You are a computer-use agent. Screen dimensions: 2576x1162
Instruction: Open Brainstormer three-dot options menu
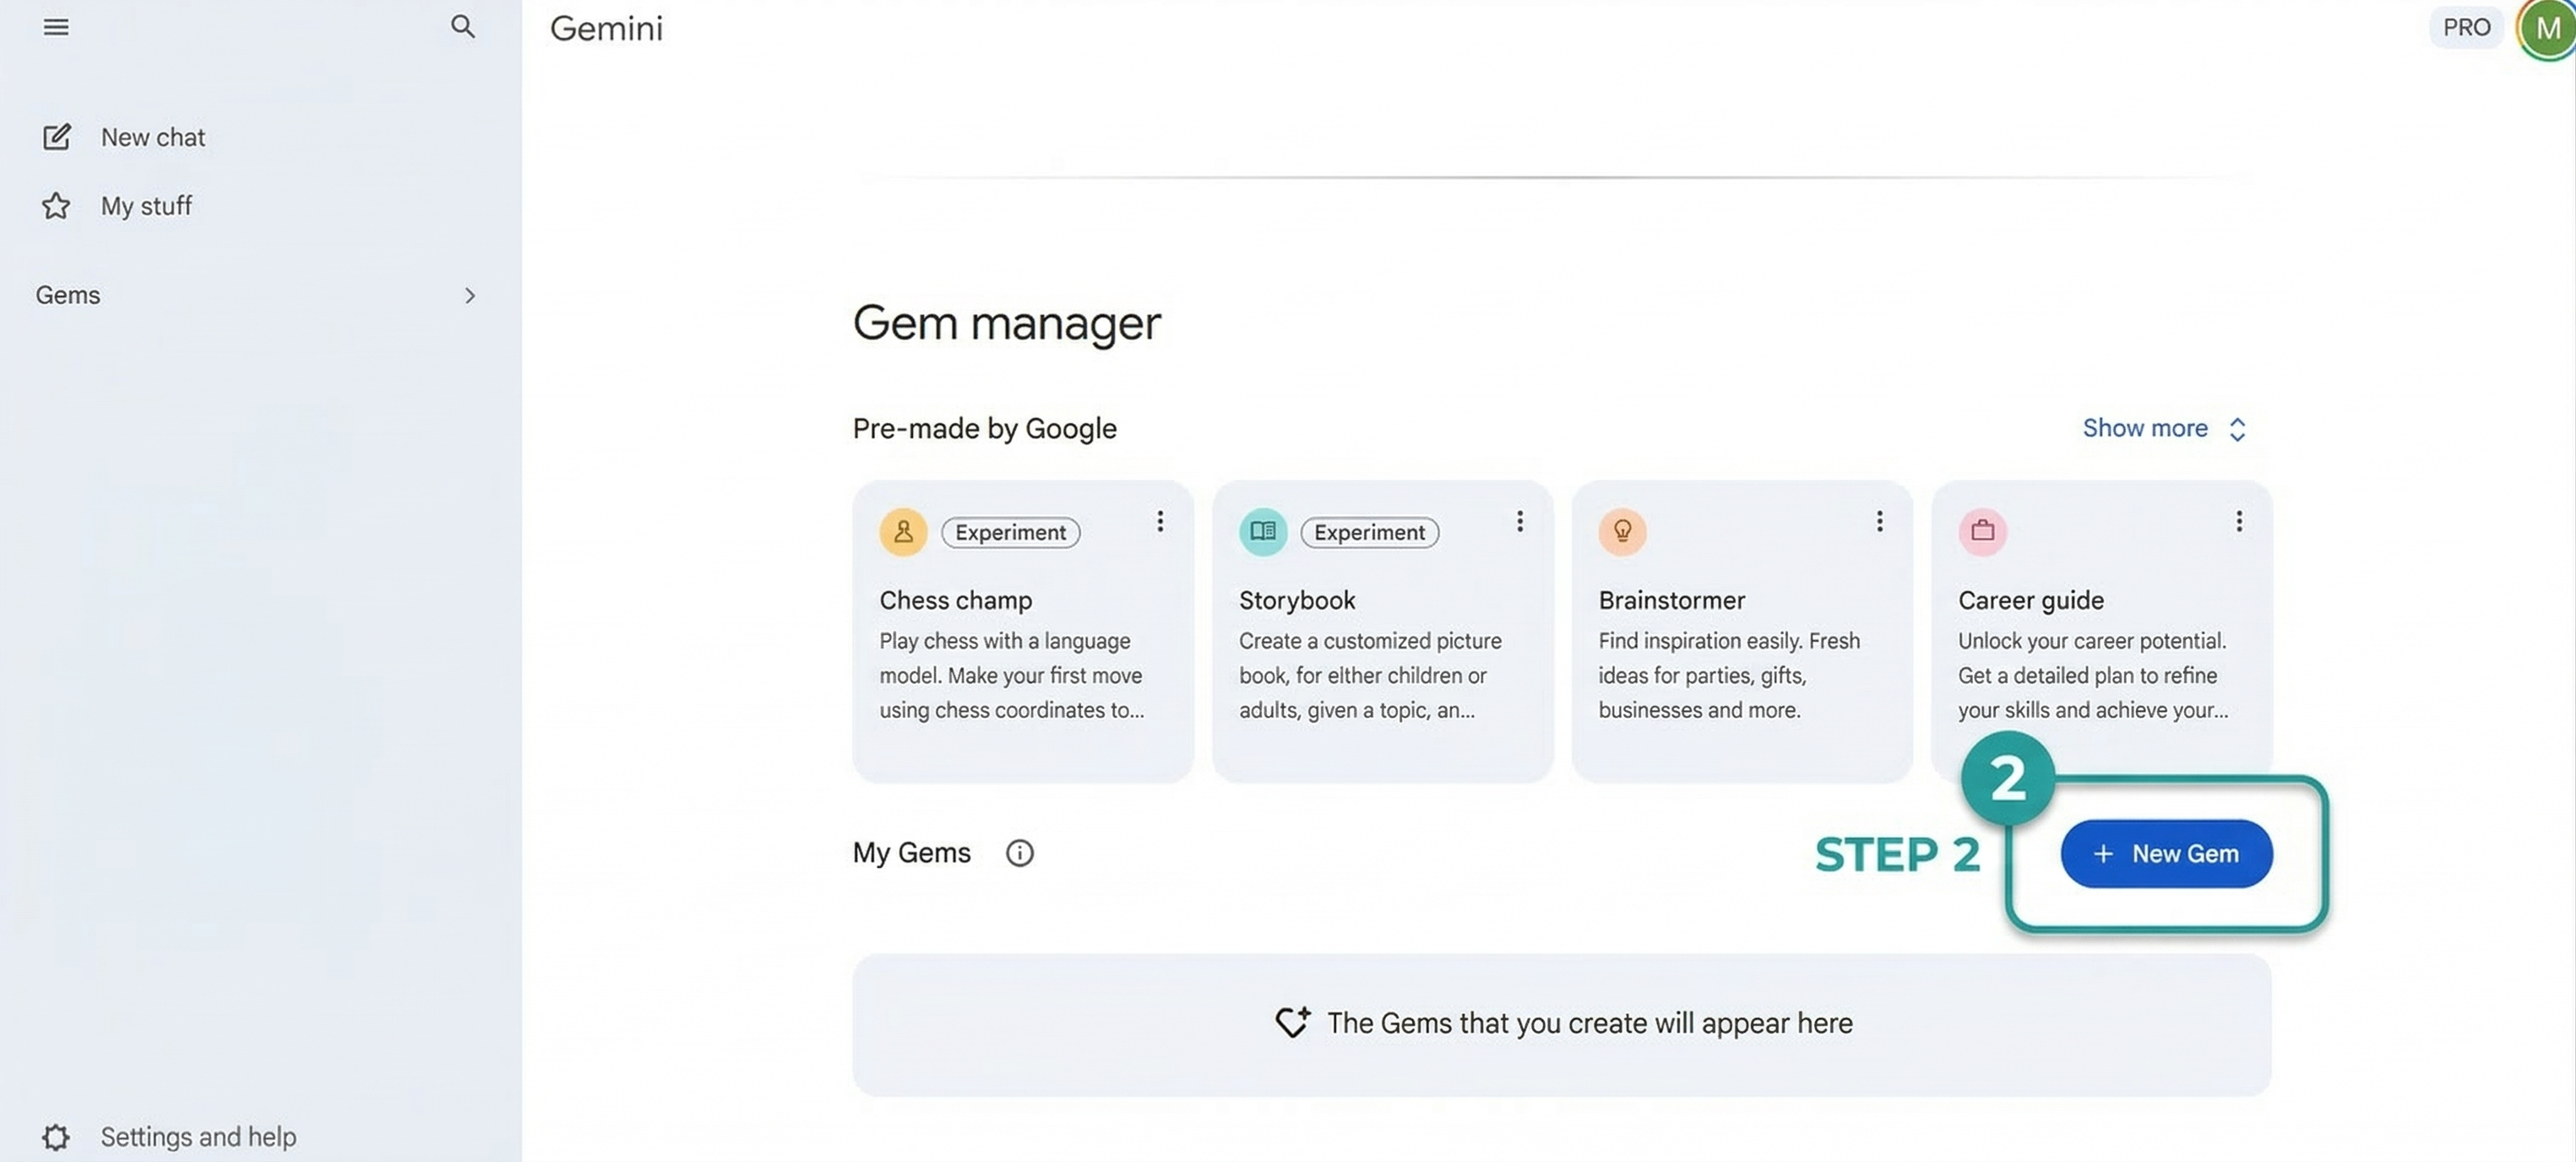[1879, 521]
